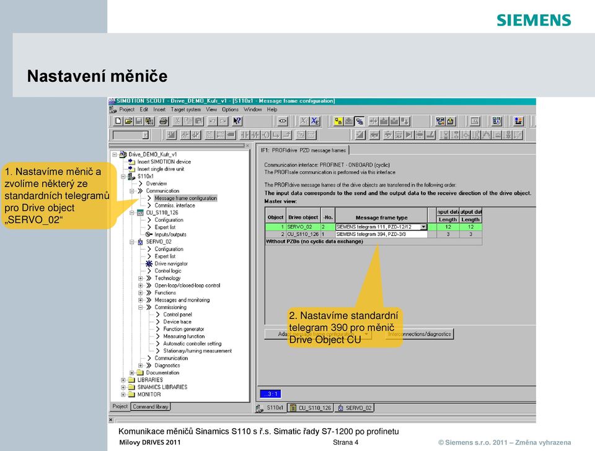This screenshot has height=451, width=595.
Task: Switch to the Command library tab
Action: 151,406
